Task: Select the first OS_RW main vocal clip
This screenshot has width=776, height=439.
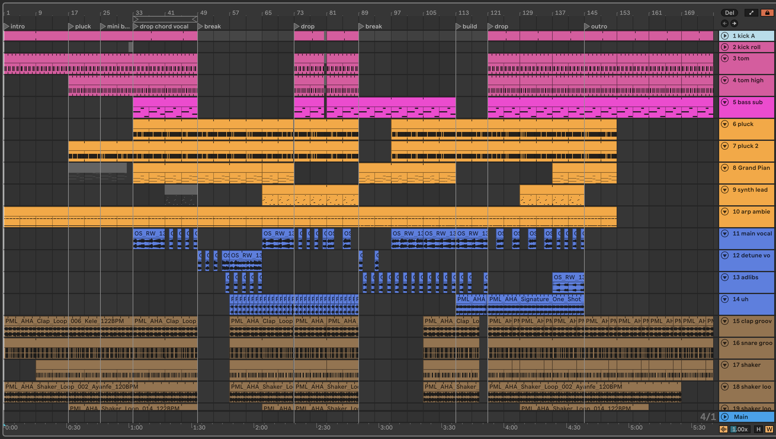Action: (x=149, y=238)
